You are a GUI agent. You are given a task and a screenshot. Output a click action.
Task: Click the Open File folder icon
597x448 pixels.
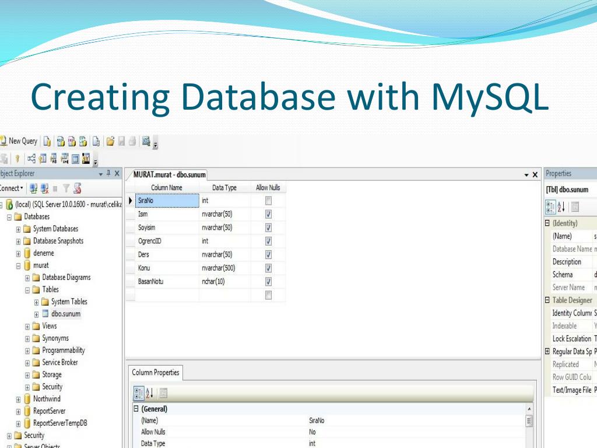tap(110, 141)
